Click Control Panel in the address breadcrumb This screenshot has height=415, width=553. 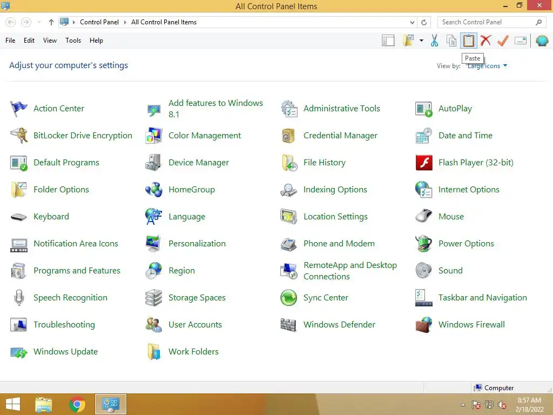coord(99,22)
